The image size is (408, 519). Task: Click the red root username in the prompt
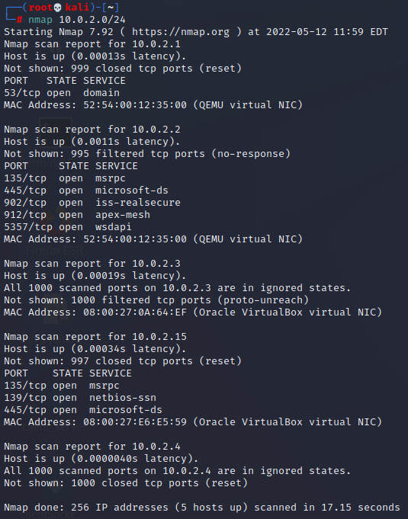(x=40, y=8)
